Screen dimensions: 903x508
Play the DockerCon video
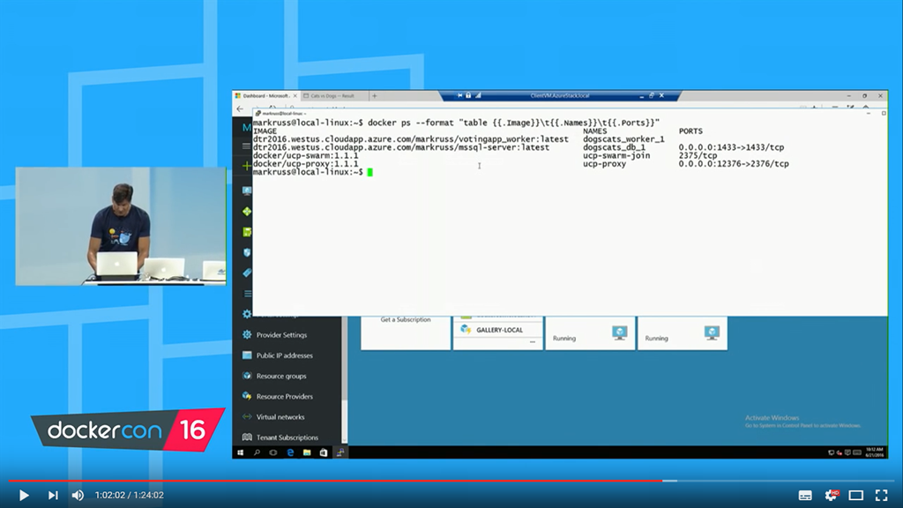pos(24,496)
